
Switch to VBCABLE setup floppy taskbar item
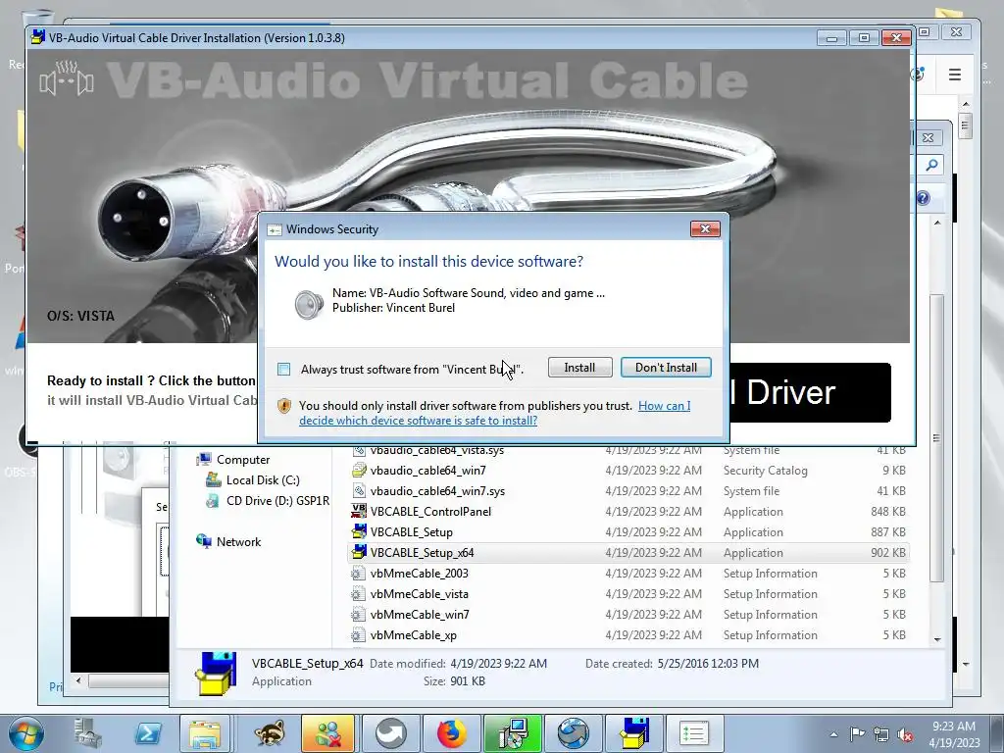(634, 733)
